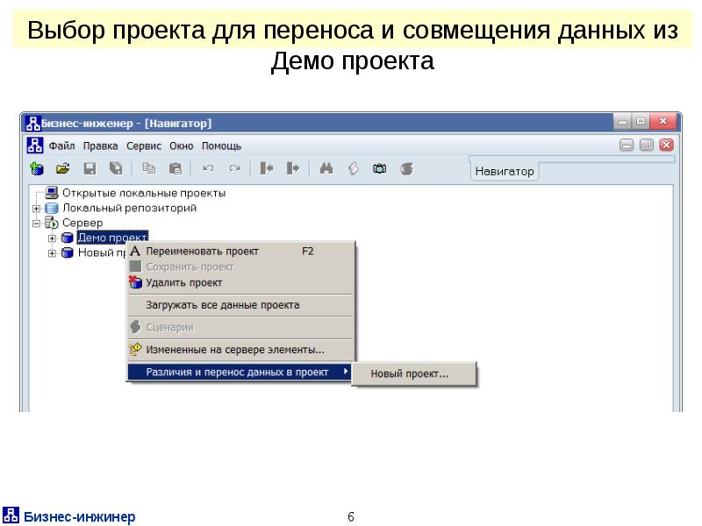Choose Переименовать проект from context menu
Image resolution: width=702 pixels, height=526 pixels.
click(x=202, y=251)
